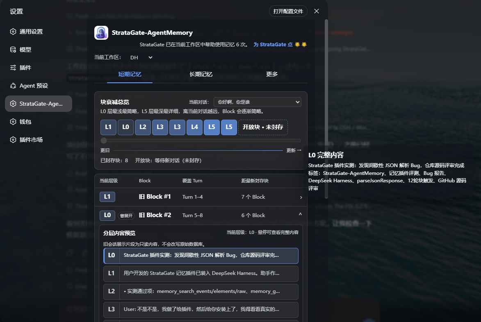The image size is (481, 322).
Task: Click the 已封存块: 8 status text
Action: (x=114, y=161)
